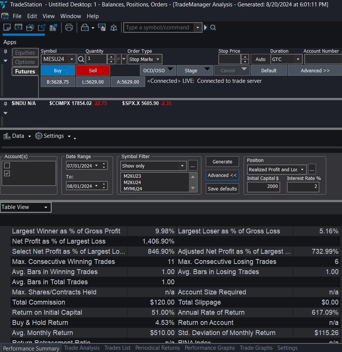Click the Default button

269,70
